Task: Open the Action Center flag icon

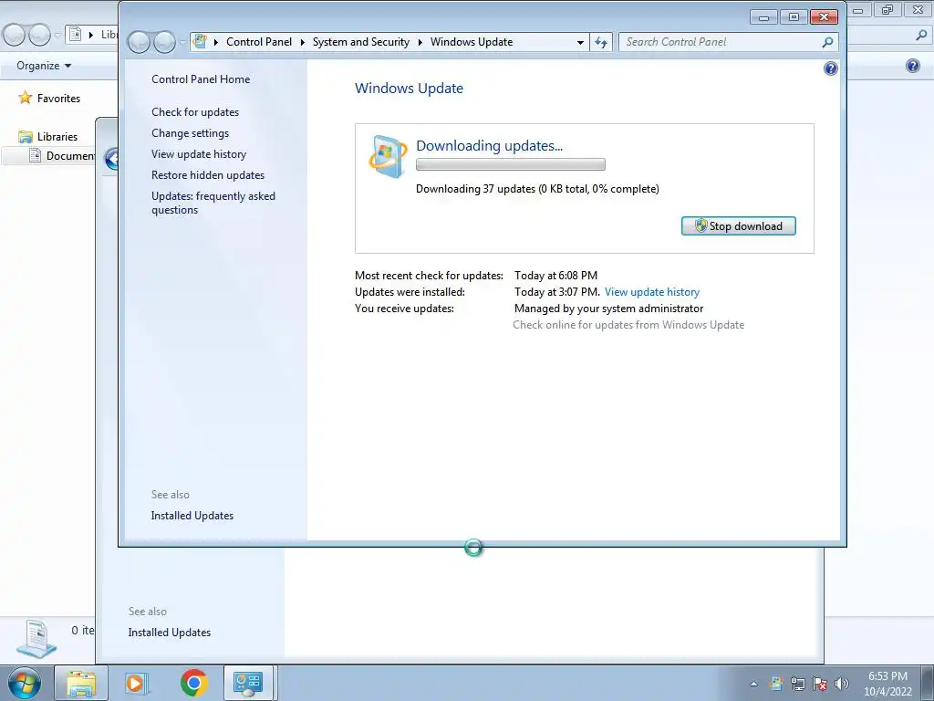Action: click(820, 684)
